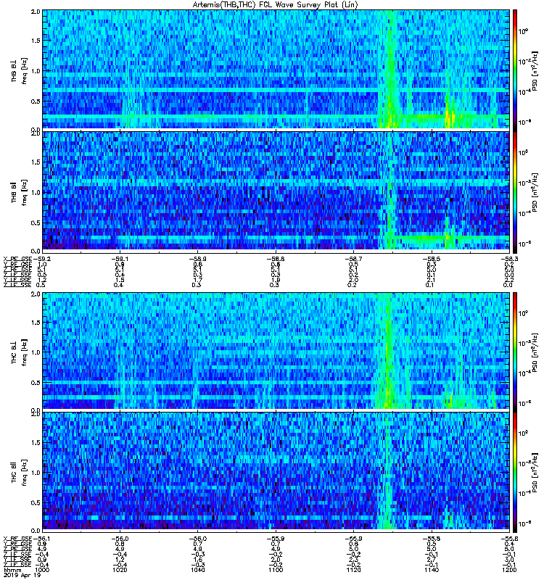The height and width of the screenshot is (580, 544).
Task: Click the date text "2019 Apr 19"
Action: click(22, 575)
